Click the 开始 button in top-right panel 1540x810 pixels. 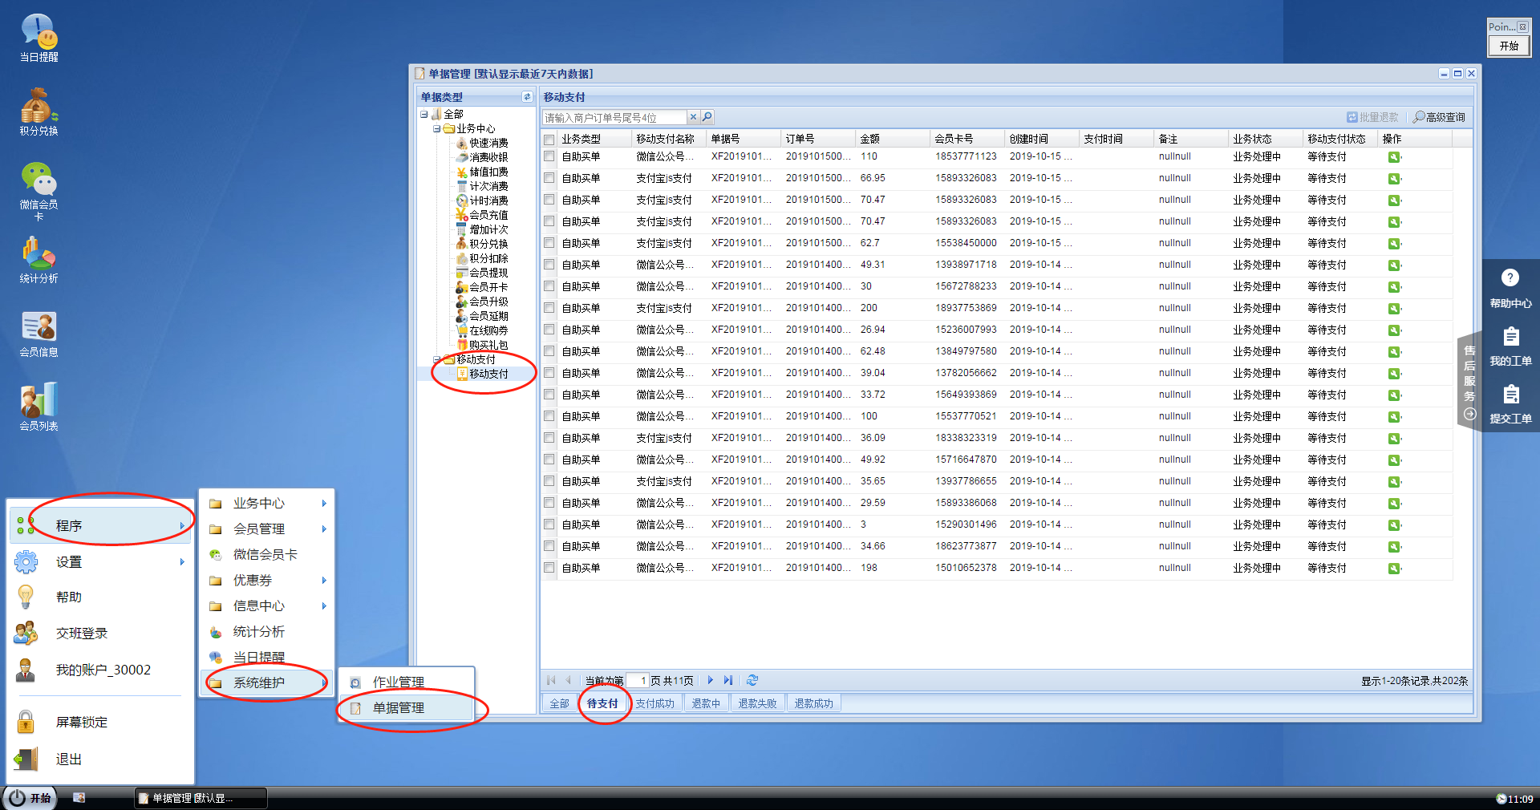(1509, 46)
